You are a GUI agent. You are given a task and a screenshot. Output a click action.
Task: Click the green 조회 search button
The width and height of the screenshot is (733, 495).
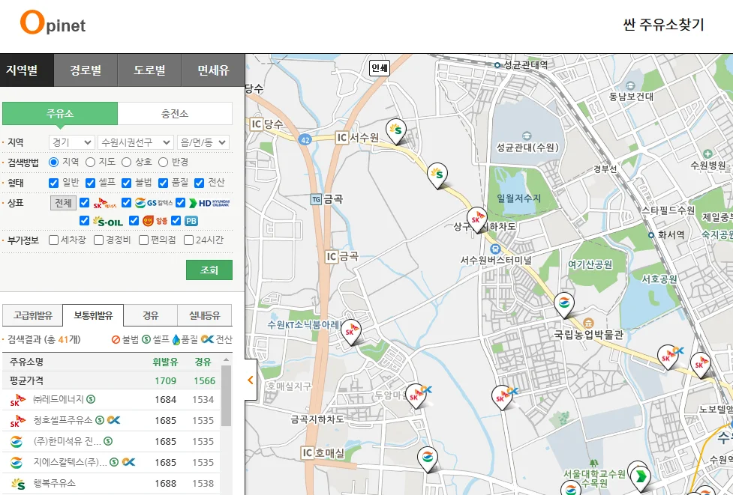click(209, 270)
